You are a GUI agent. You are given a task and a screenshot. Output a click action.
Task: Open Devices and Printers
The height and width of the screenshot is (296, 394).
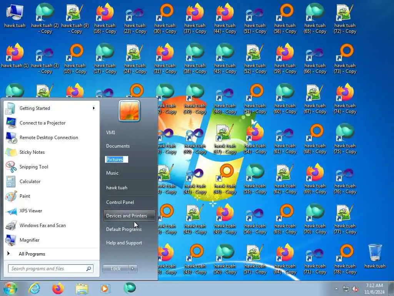(x=129, y=216)
